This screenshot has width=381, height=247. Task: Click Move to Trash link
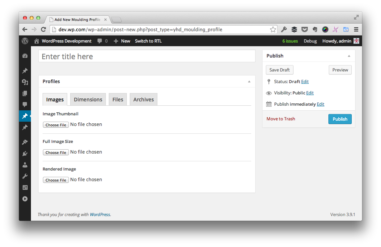[x=281, y=119]
